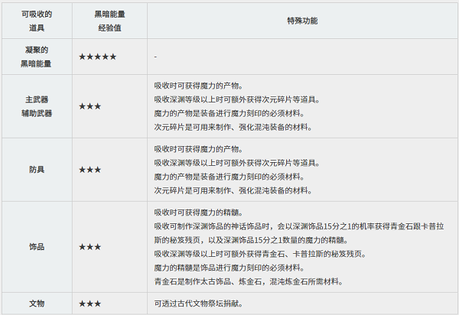Select the 防具 item cell
459x315 pixels.
[x=37, y=169]
